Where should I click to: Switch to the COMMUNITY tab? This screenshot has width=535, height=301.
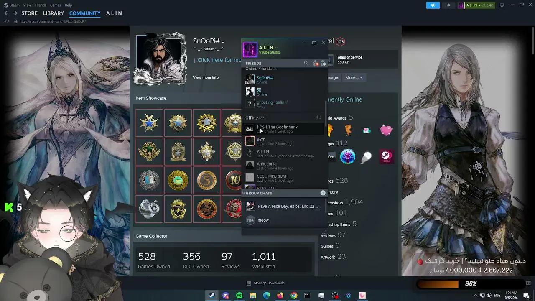click(85, 13)
